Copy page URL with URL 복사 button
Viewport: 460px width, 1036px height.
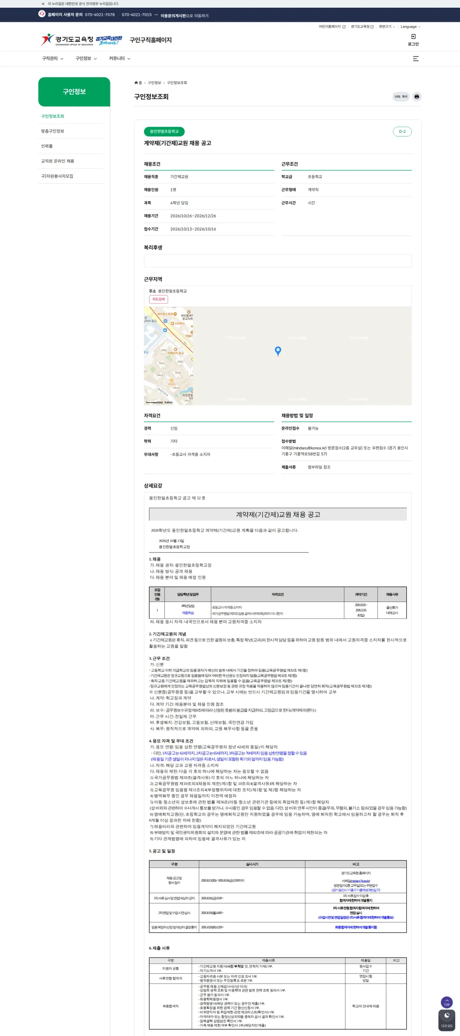click(401, 97)
